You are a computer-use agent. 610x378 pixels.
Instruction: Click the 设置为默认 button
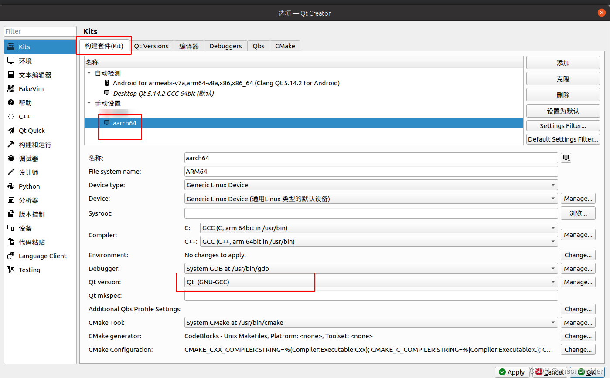click(563, 111)
